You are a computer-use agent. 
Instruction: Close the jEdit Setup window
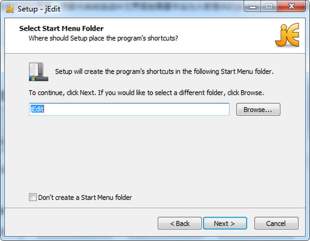tap(291, 7)
